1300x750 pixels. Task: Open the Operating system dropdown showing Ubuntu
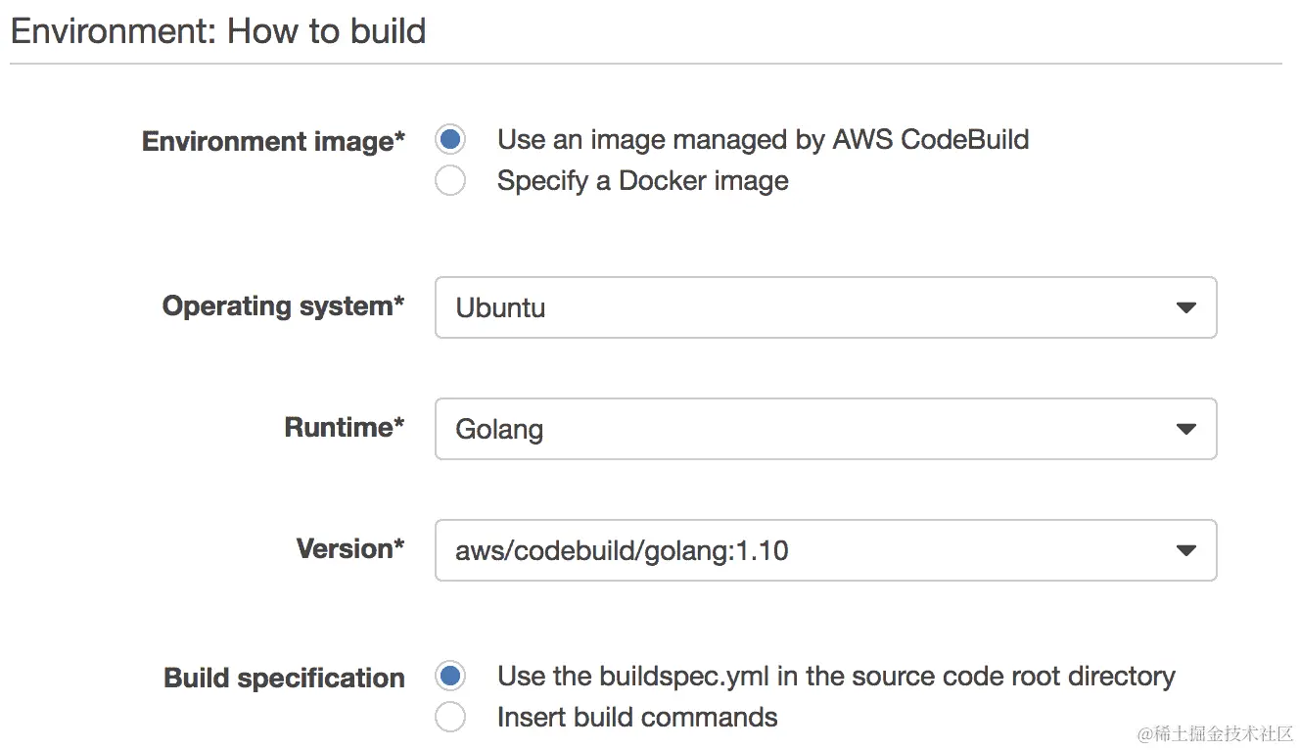click(824, 307)
